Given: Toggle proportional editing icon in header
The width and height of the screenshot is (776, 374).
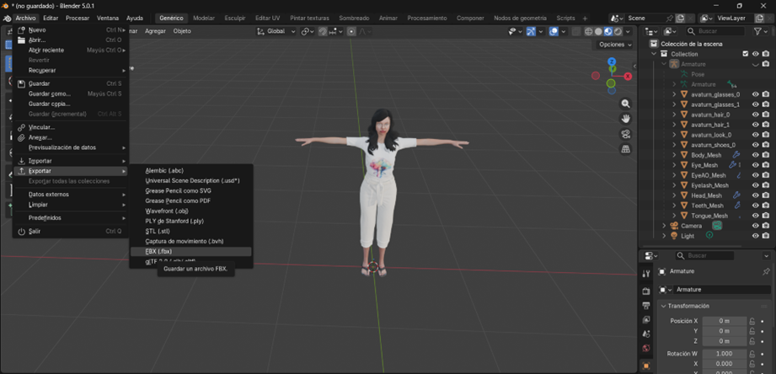Looking at the screenshot, I should [x=351, y=31].
